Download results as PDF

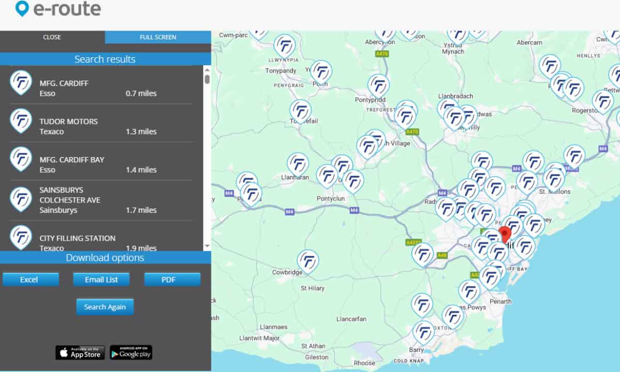click(172, 280)
